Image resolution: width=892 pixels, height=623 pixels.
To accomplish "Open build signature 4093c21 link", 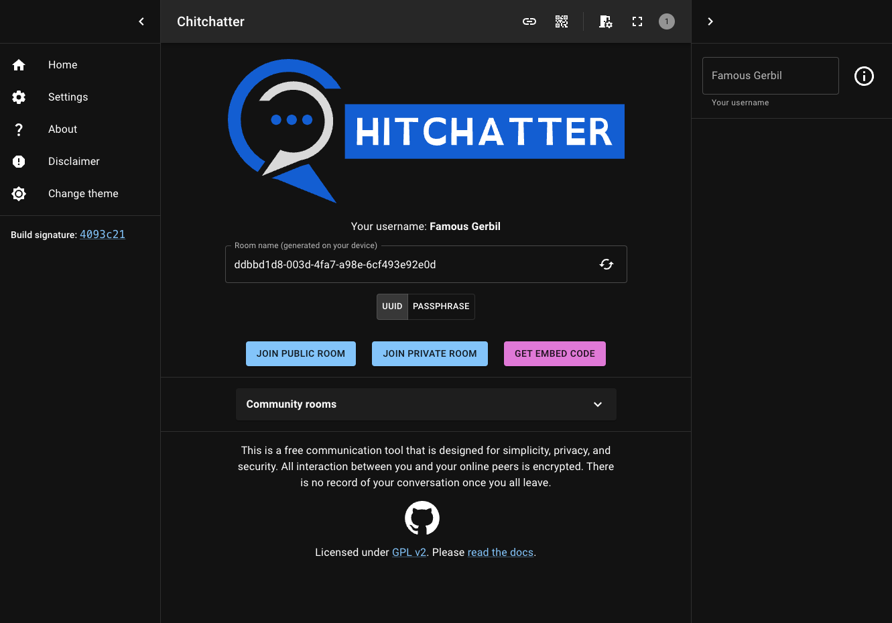I will (x=103, y=234).
